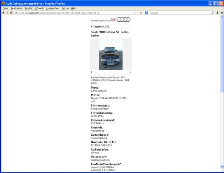Focus the address bar URL field

(75, 13)
